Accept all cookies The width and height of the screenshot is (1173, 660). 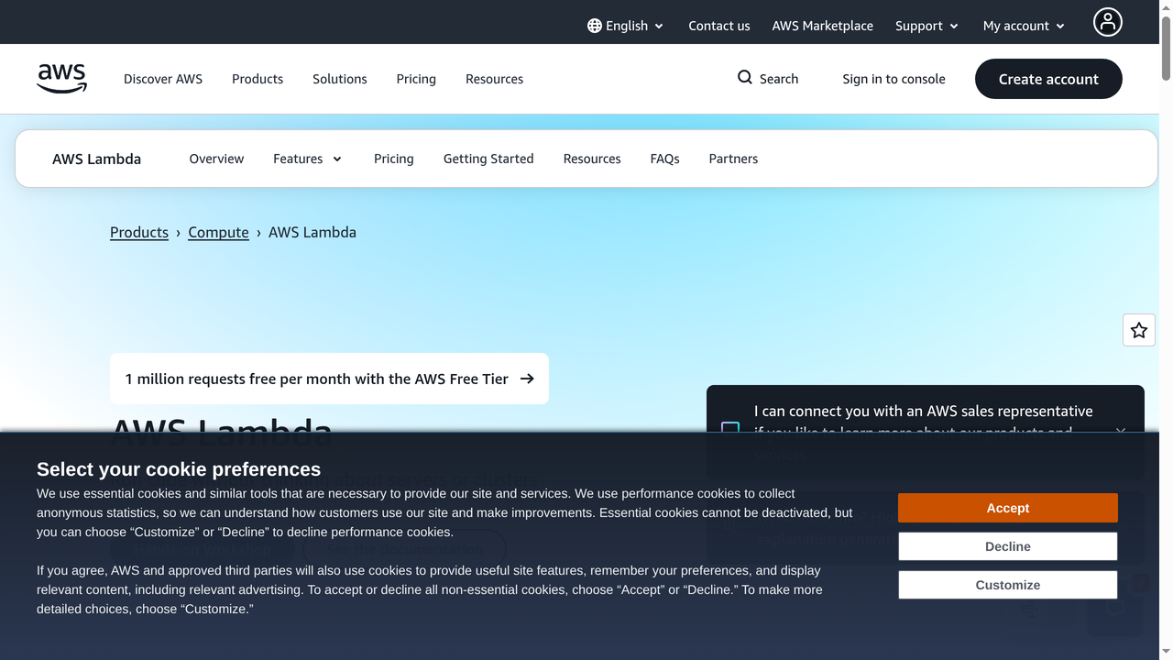point(1007,507)
